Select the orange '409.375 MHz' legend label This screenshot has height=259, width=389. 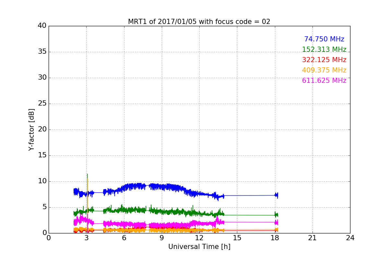(x=324, y=70)
